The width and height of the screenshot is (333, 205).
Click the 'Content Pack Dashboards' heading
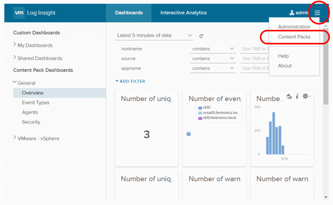[x=43, y=70]
